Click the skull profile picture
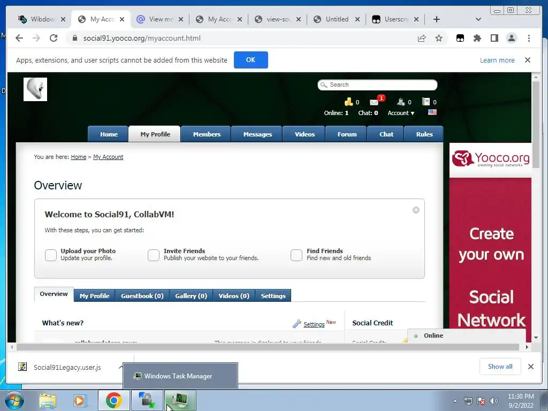548x411 pixels. (x=35, y=89)
